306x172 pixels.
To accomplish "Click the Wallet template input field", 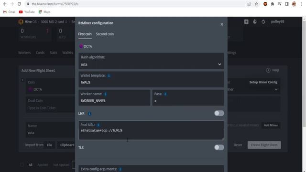I will point(151,79).
